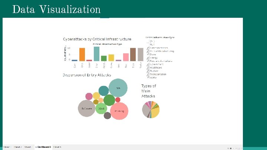Select the brown Transportation bar

[x=133, y=54]
